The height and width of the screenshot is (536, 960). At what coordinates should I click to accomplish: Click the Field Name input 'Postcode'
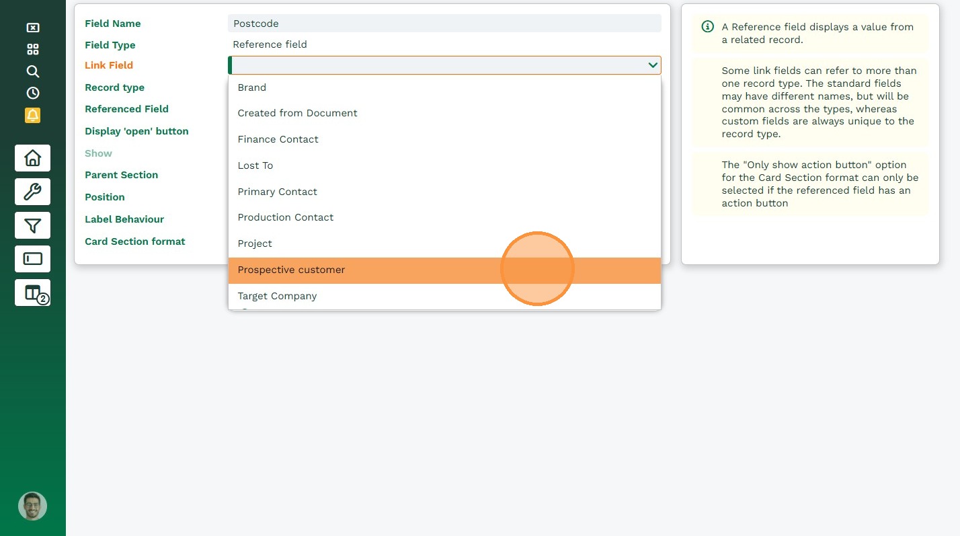coord(444,24)
